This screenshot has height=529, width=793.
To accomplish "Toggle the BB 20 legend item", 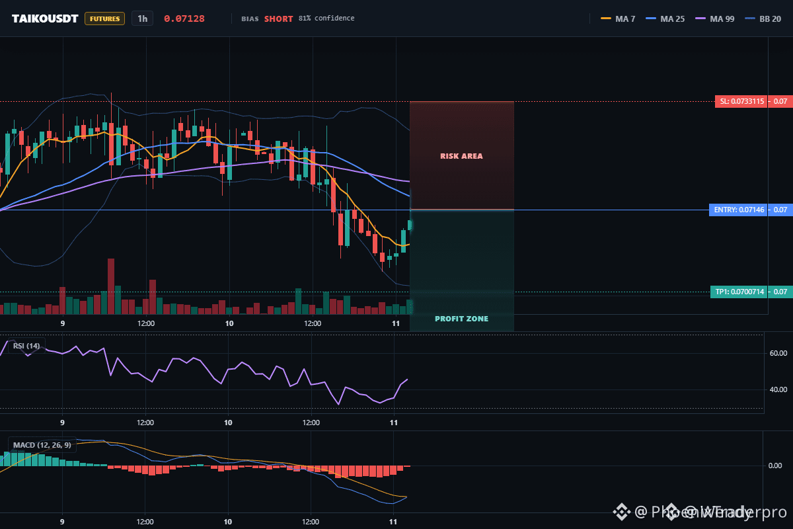I will click(x=763, y=19).
